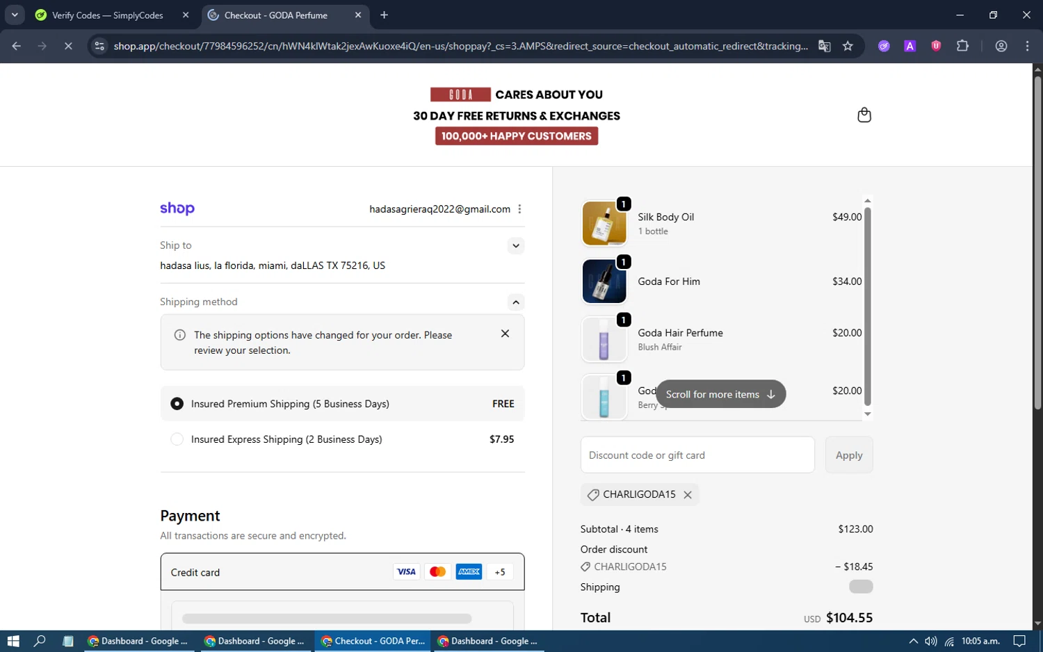The width and height of the screenshot is (1043, 652).
Task: Click the CHARLIGODA15 discount tag
Action: 640,494
